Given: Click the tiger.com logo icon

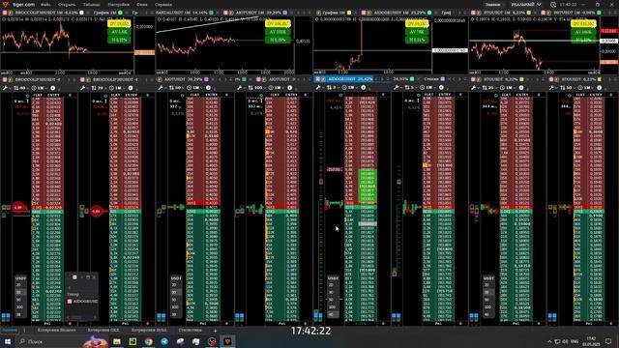Looking at the screenshot, I should click(5, 4).
